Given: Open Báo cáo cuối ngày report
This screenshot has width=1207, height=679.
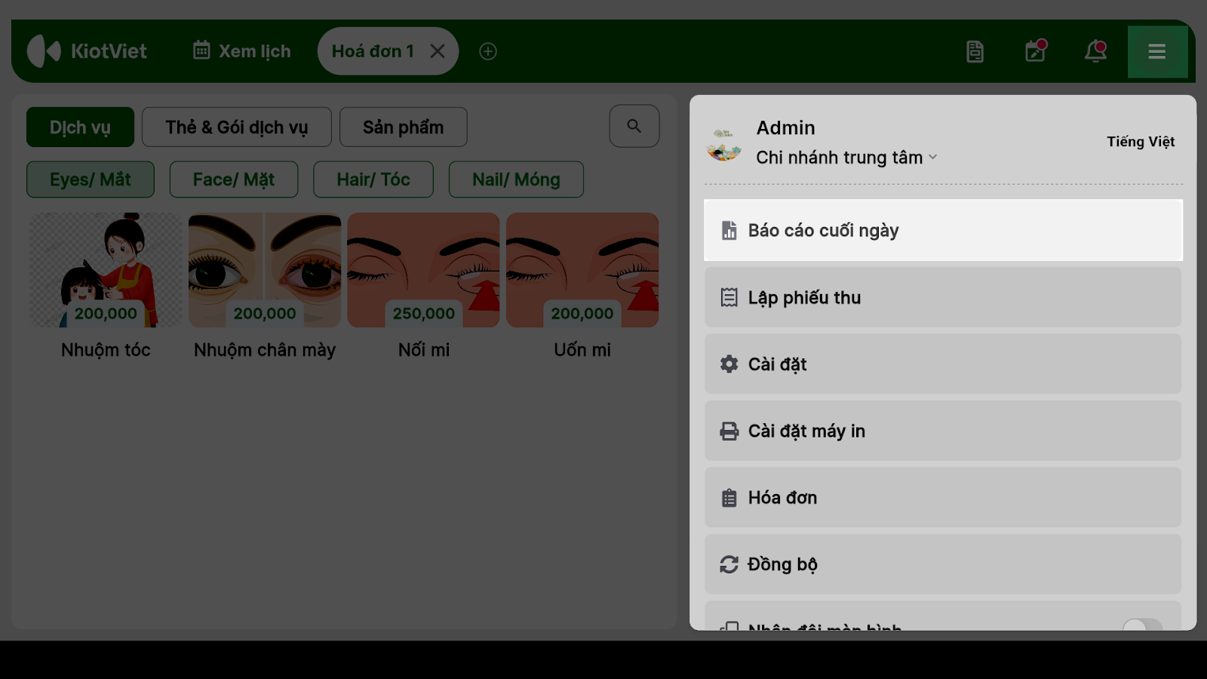Looking at the screenshot, I should 943,230.
